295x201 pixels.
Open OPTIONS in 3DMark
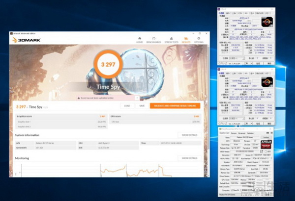pos(199,40)
